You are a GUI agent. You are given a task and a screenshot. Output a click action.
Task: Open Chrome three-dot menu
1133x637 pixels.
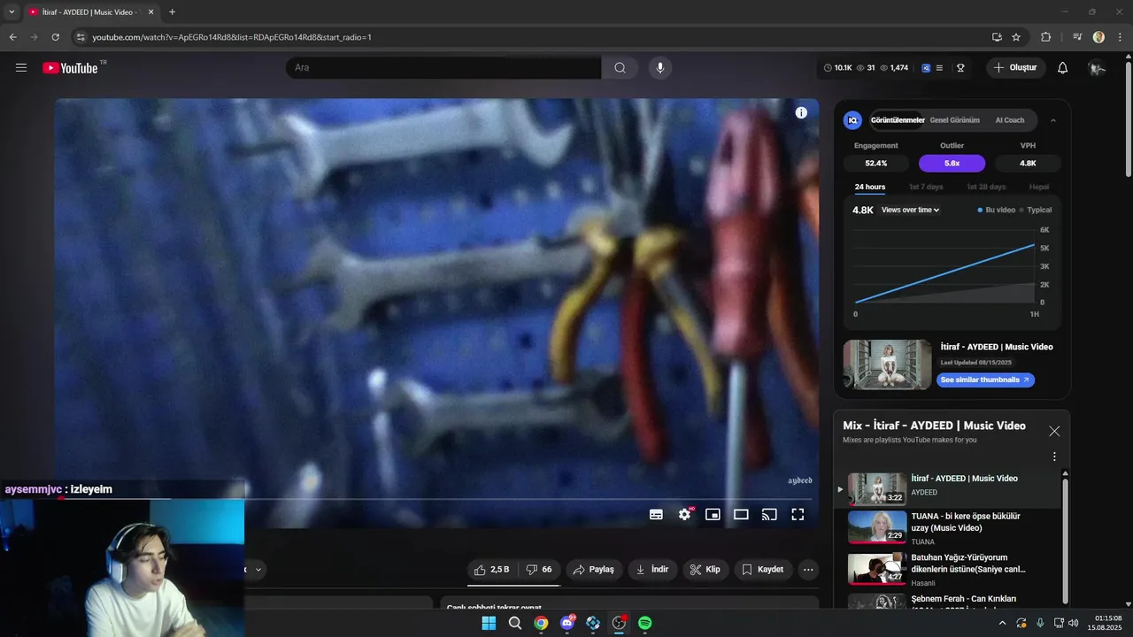[x=1119, y=37]
